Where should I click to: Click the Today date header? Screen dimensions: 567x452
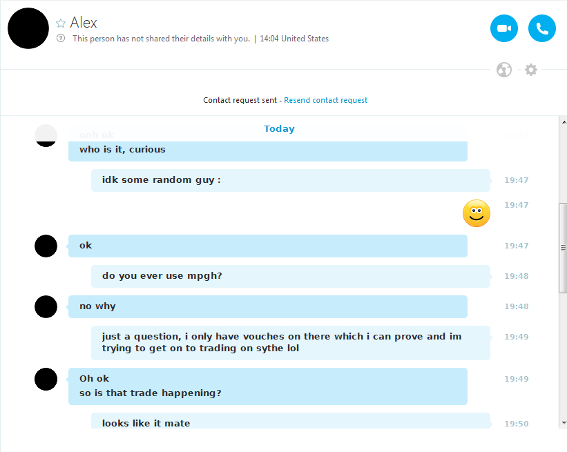click(279, 129)
